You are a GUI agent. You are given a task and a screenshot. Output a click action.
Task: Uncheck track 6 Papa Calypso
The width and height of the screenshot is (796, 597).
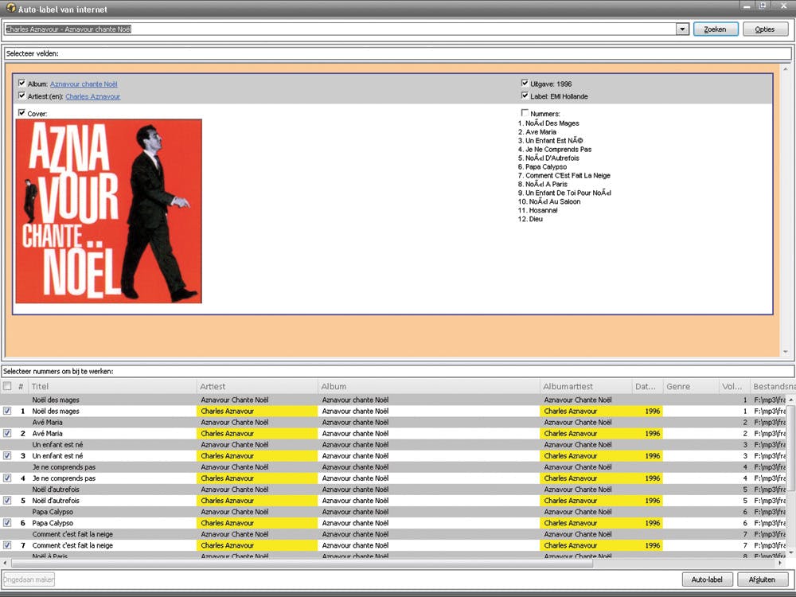coord(7,522)
